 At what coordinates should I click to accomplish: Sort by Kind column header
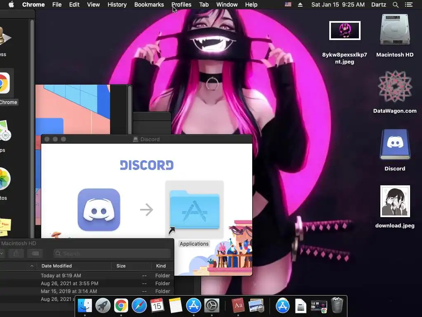pos(162,266)
